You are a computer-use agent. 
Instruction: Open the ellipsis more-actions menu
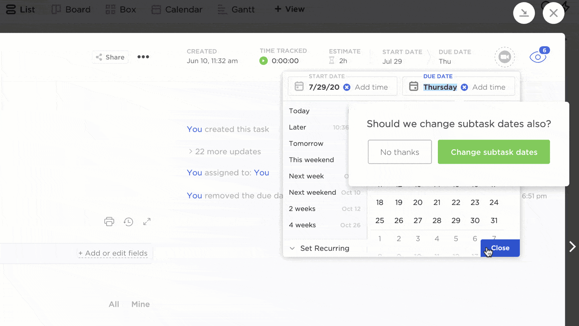pos(143,57)
